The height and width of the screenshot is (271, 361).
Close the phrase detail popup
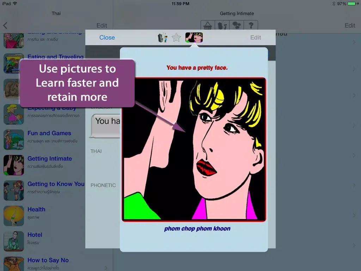[x=107, y=37]
